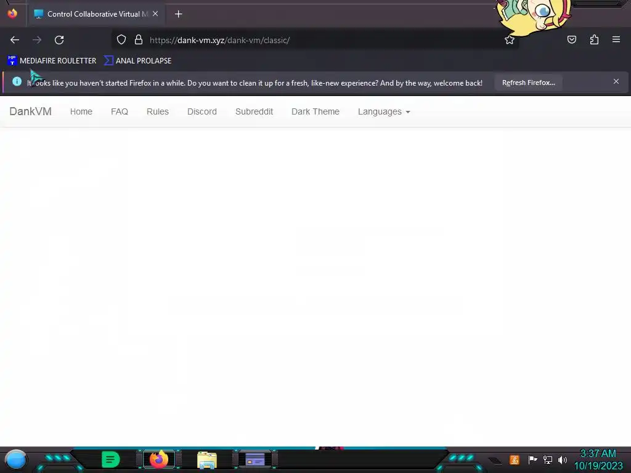View site security via the padlock icon

click(x=139, y=39)
